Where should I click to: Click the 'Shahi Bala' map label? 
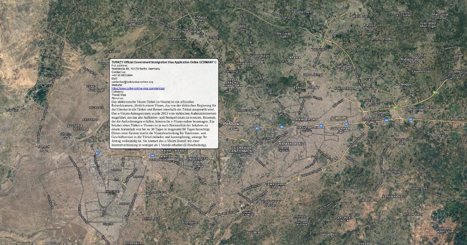point(133,21)
